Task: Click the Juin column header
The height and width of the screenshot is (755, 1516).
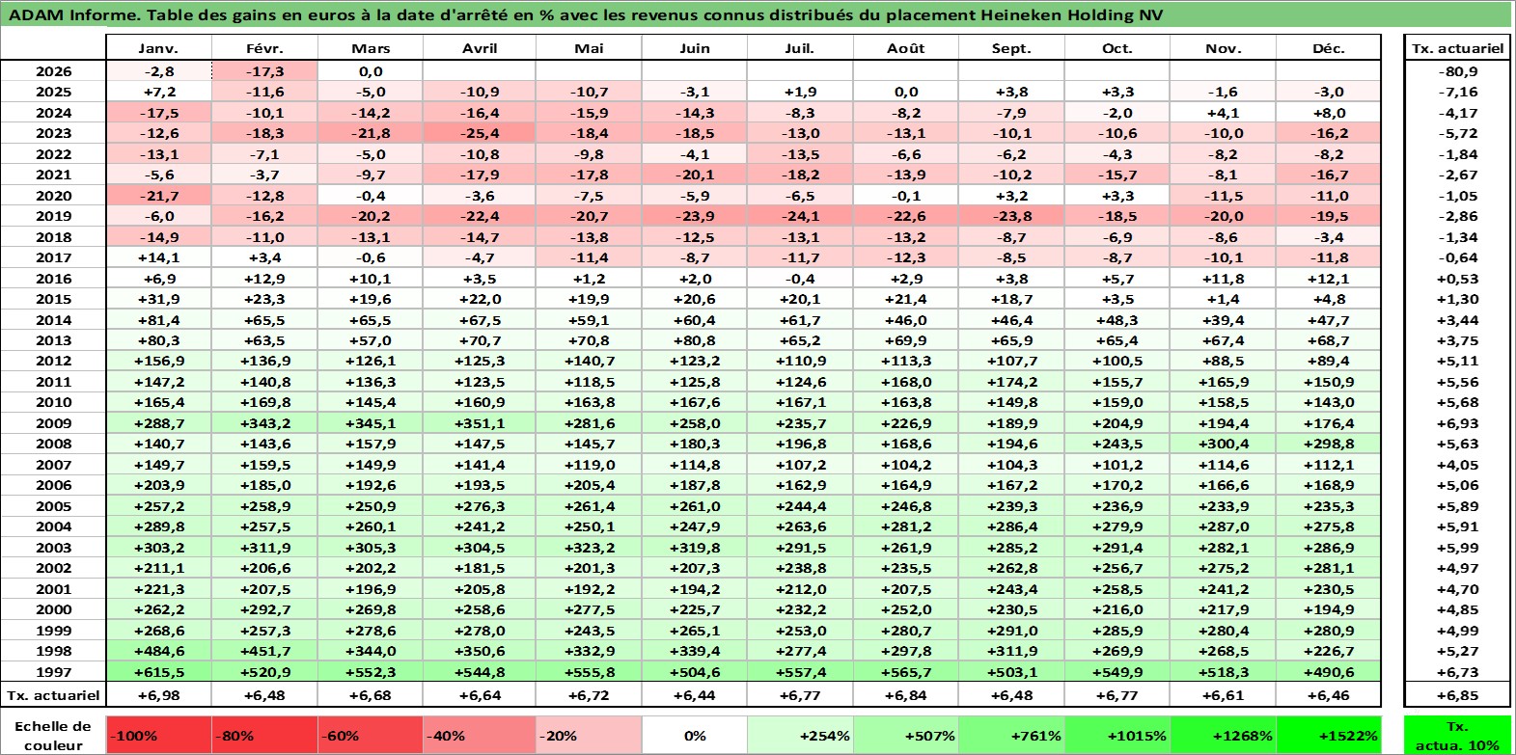Action: (695, 48)
